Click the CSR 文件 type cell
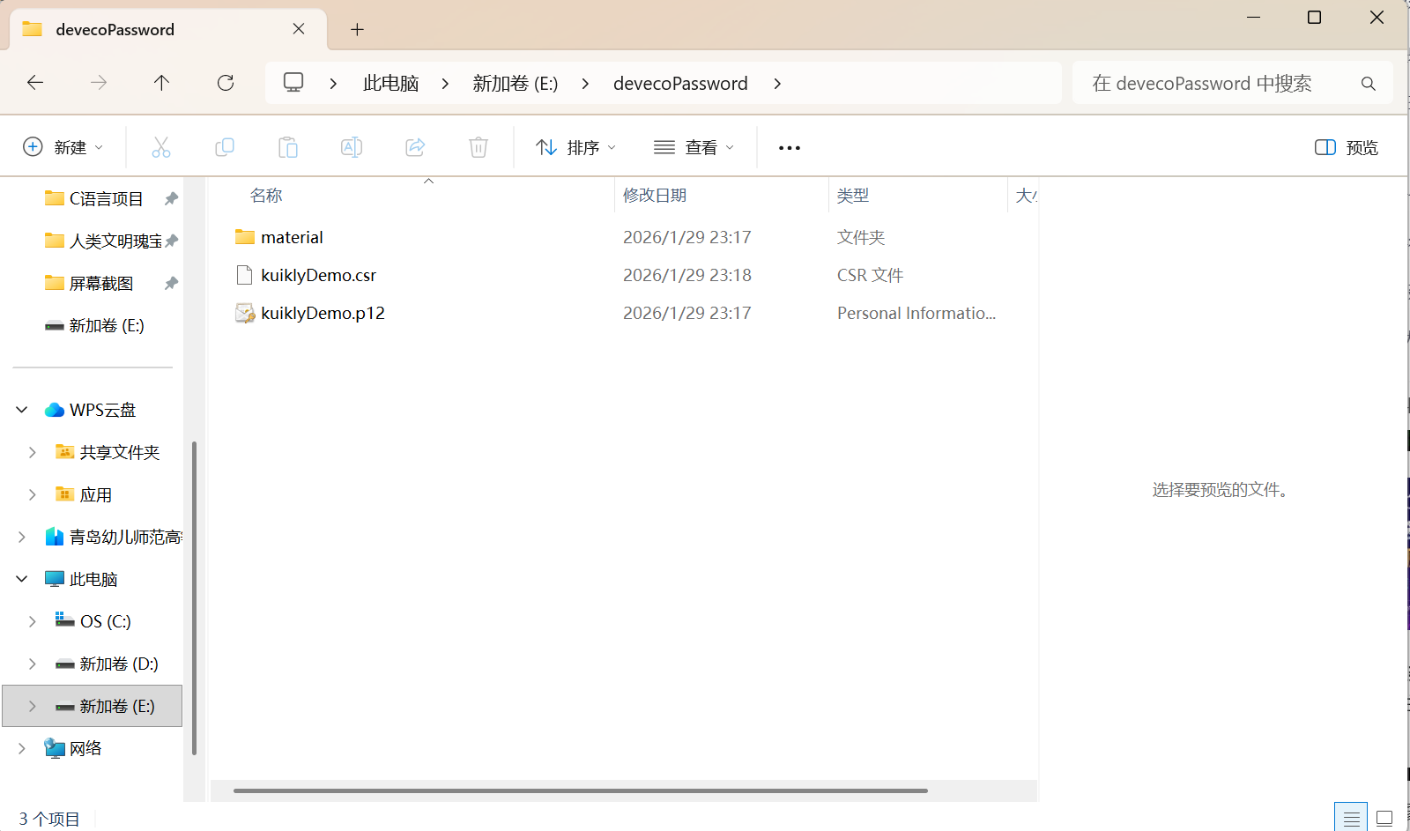 click(x=870, y=275)
